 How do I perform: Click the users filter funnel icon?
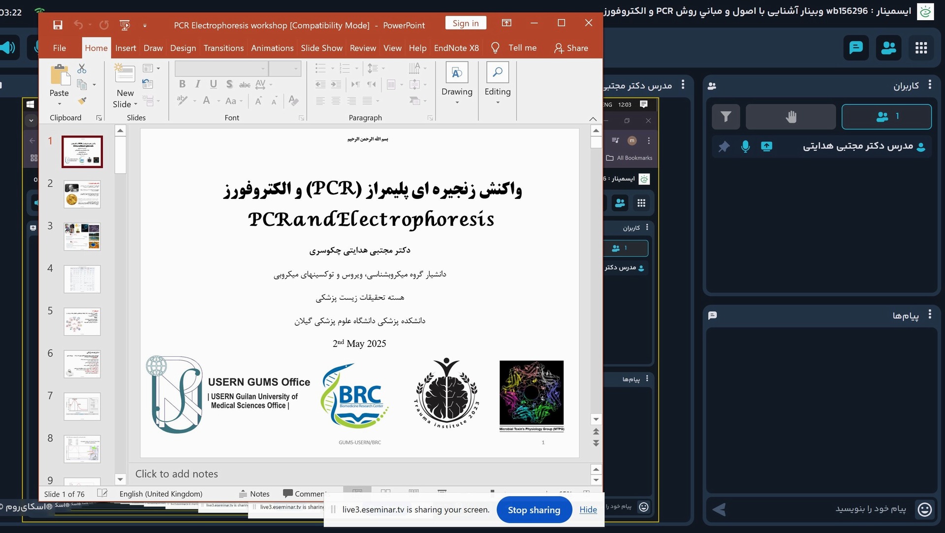(725, 117)
